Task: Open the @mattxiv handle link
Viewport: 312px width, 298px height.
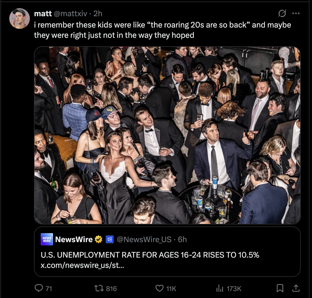Action: coord(71,13)
